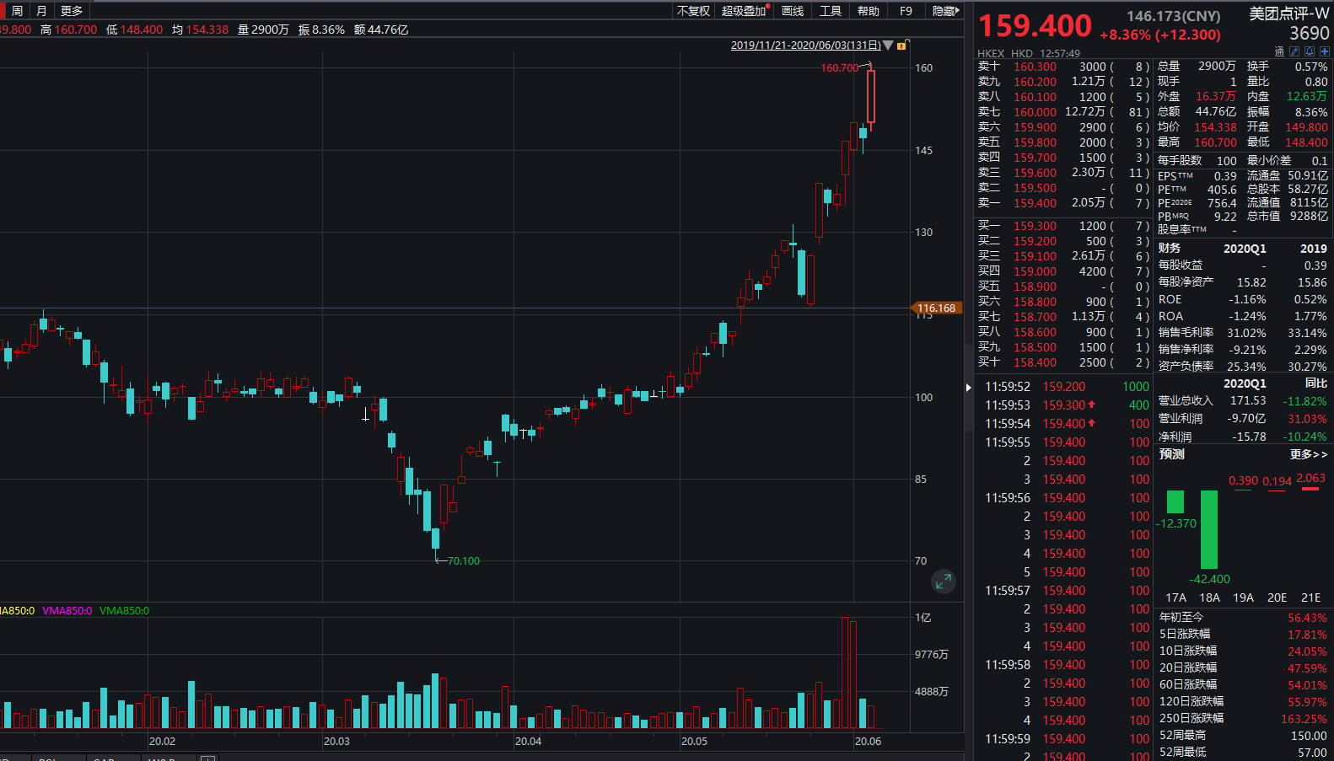Click the 116.168 price marker on axis
Screen dimensions: 1334x761
[936, 308]
